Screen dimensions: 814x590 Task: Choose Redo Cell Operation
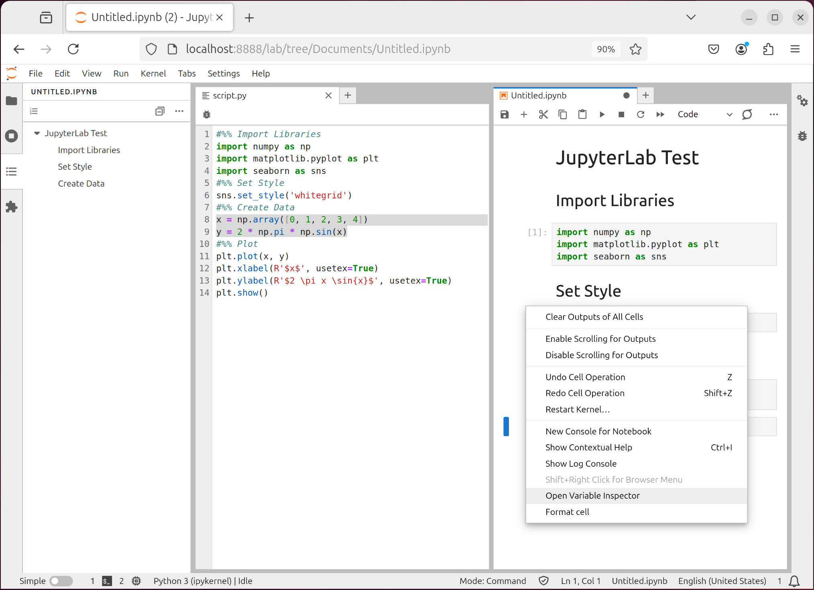click(x=636, y=393)
